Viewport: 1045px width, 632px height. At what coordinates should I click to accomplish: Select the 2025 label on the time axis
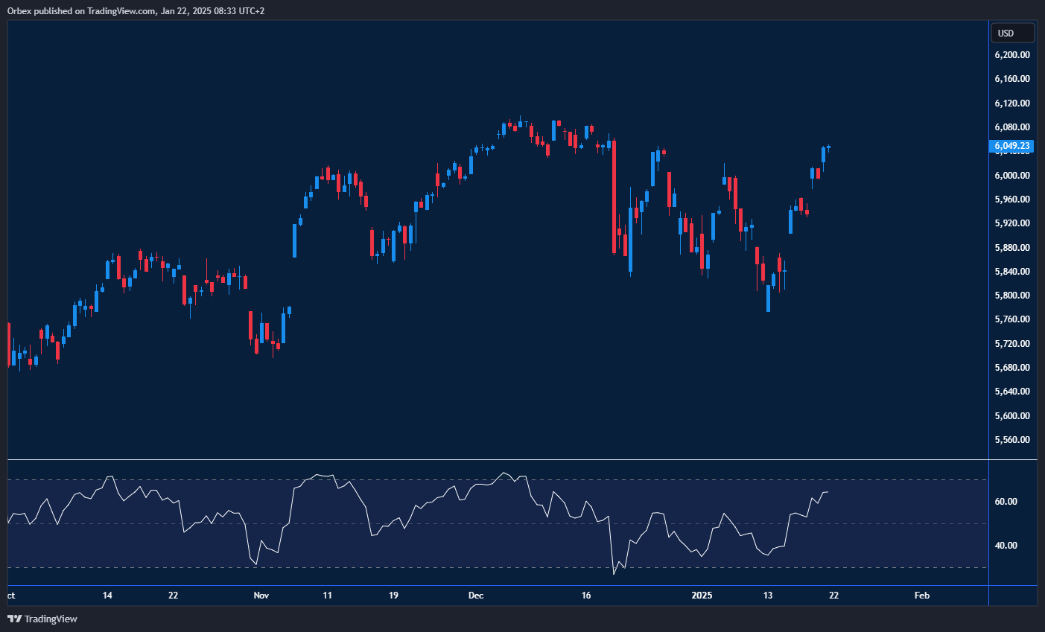[x=703, y=596]
